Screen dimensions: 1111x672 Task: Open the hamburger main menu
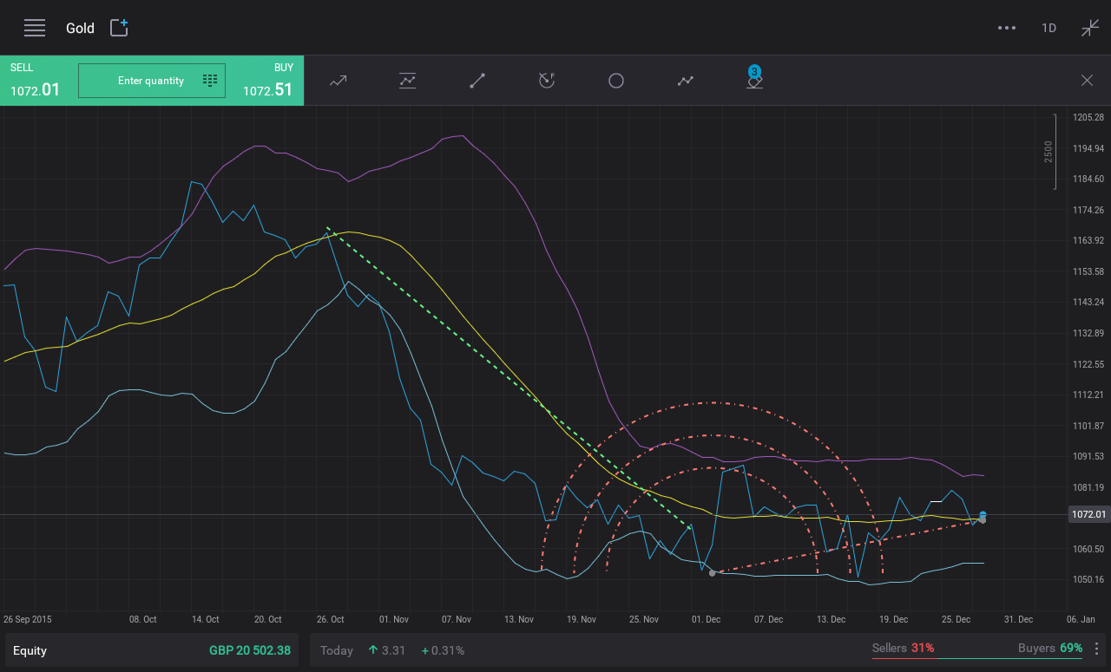pos(35,28)
